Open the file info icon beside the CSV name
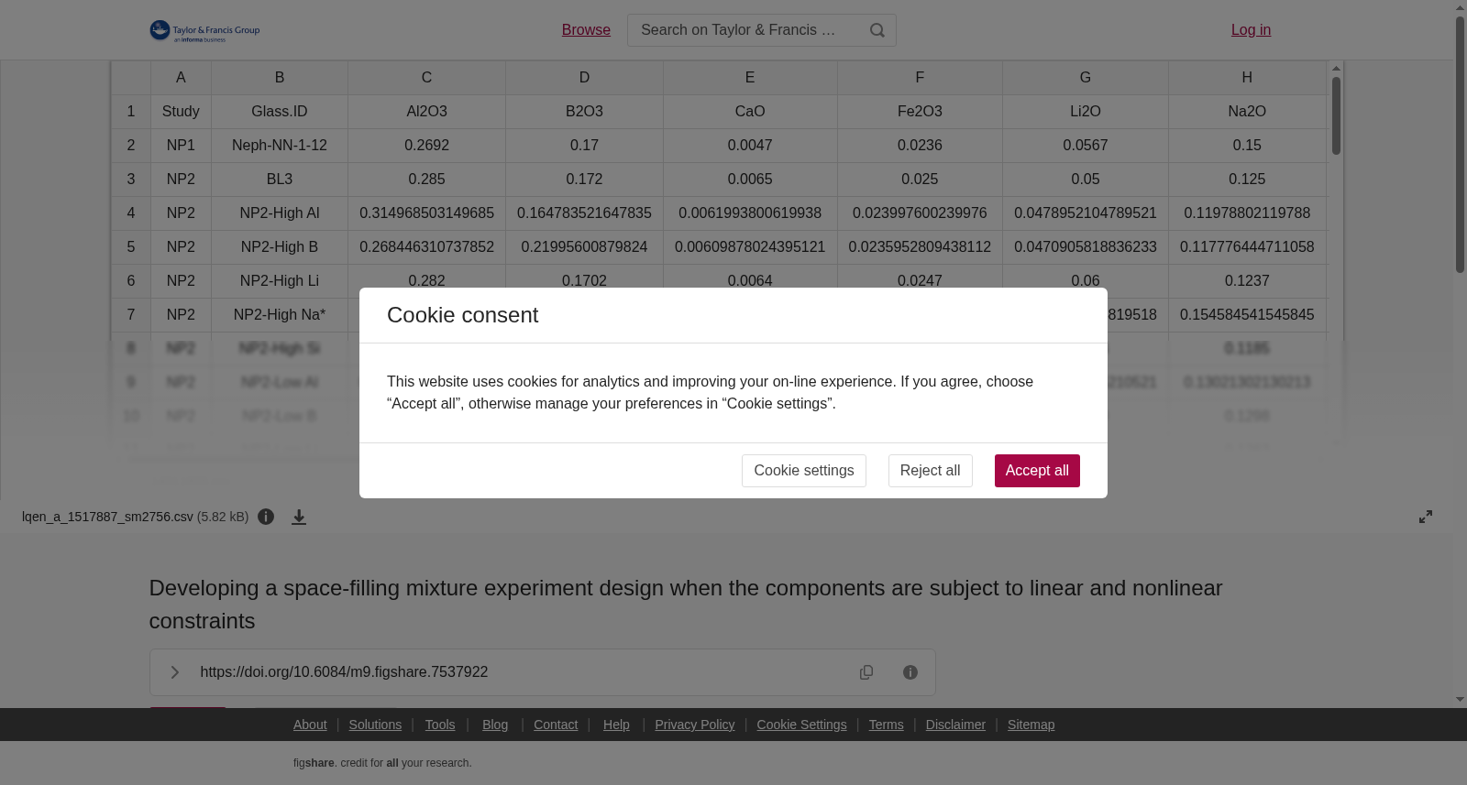This screenshot has width=1467, height=785. pos(266,517)
